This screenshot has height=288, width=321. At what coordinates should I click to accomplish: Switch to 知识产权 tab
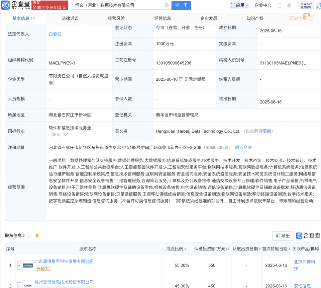(255, 18)
